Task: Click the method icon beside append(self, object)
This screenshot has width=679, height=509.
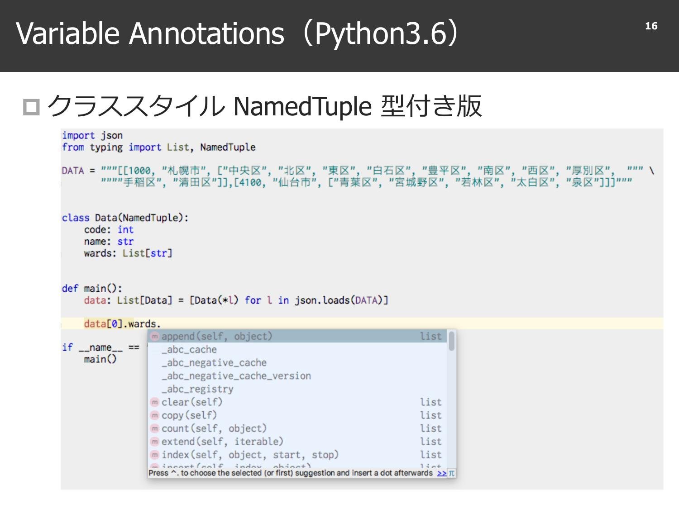Action: [155, 336]
